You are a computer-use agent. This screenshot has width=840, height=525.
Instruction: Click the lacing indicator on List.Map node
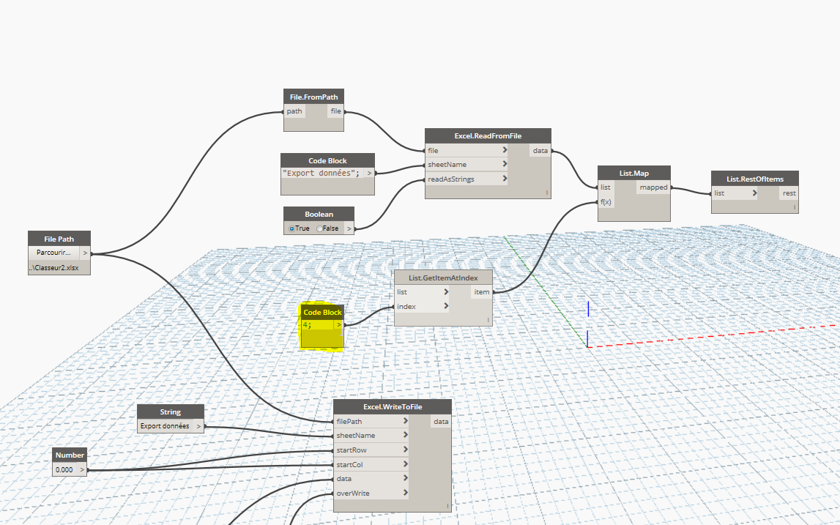point(666,217)
